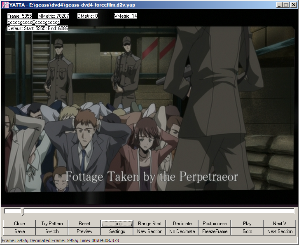Open Settings
Image resolution: width=299 pixels, height=245 pixels.
coord(117,231)
